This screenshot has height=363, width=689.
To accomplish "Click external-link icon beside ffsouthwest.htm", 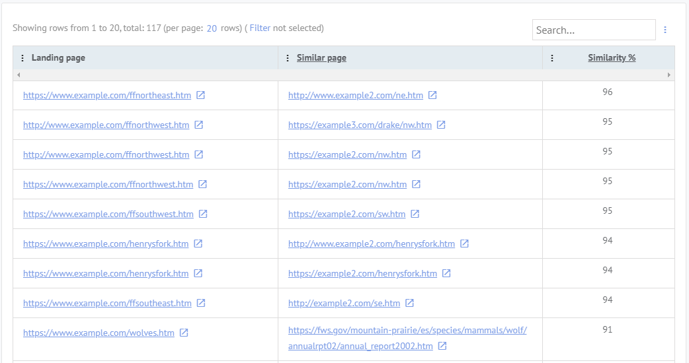I will point(203,214).
